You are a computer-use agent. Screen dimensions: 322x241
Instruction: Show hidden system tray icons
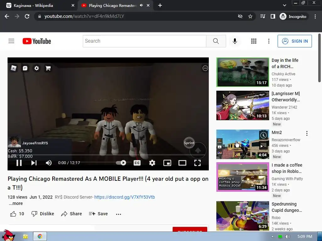272,237
